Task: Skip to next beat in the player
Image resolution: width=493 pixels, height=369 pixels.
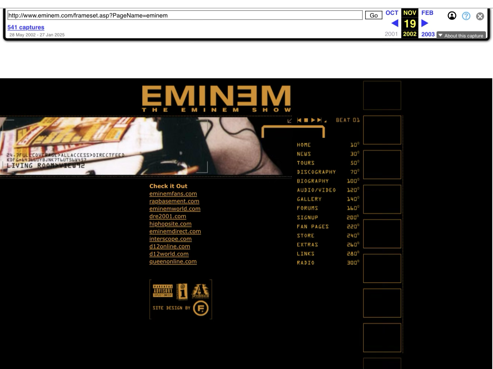Action: [x=319, y=120]
